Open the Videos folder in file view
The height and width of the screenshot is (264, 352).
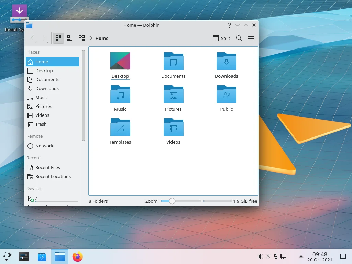click(x=173, y=128)
